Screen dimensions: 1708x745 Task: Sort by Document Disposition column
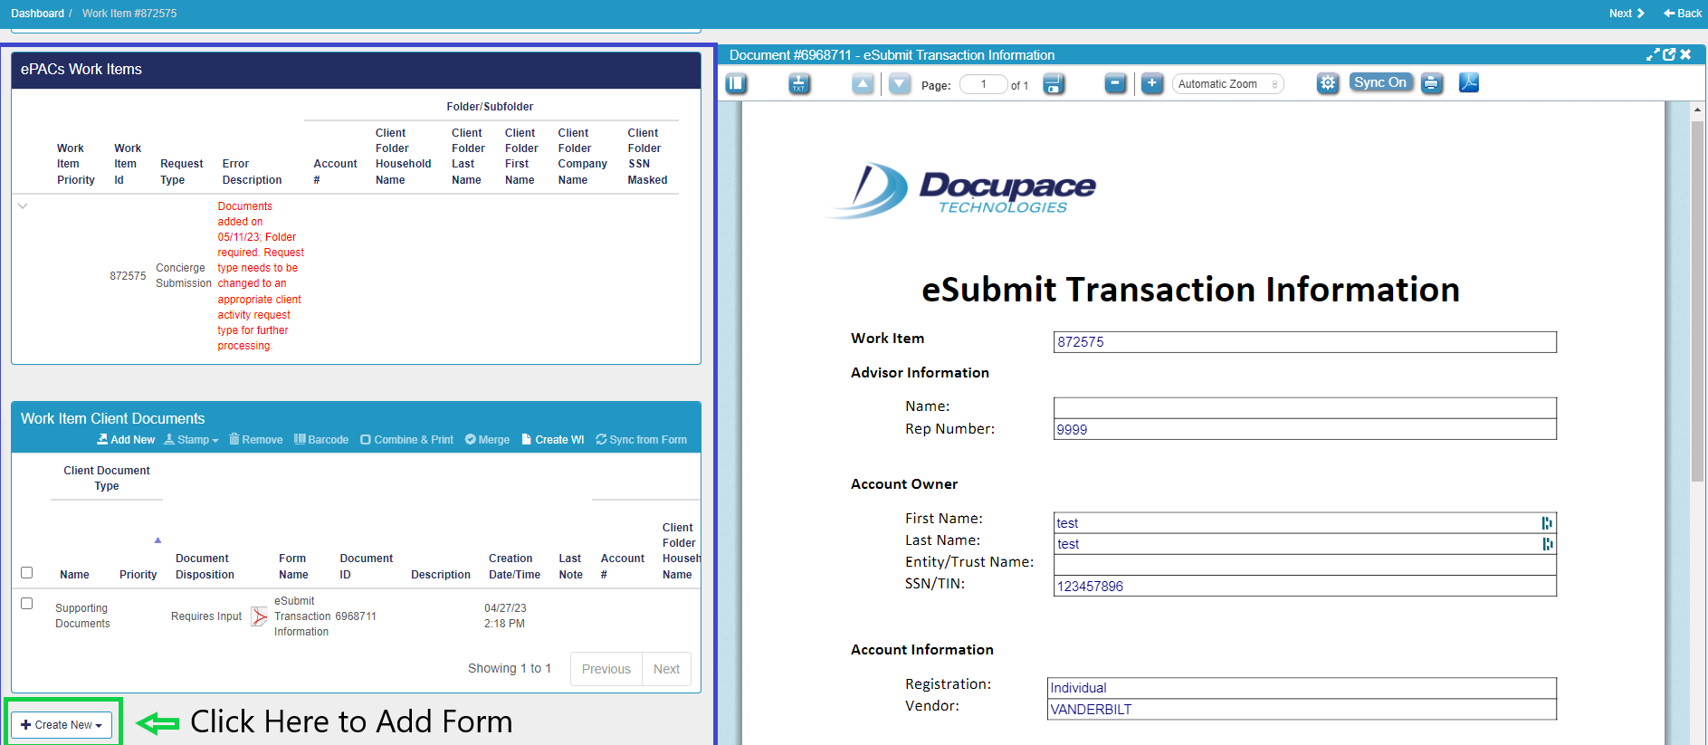coord(205,567)
